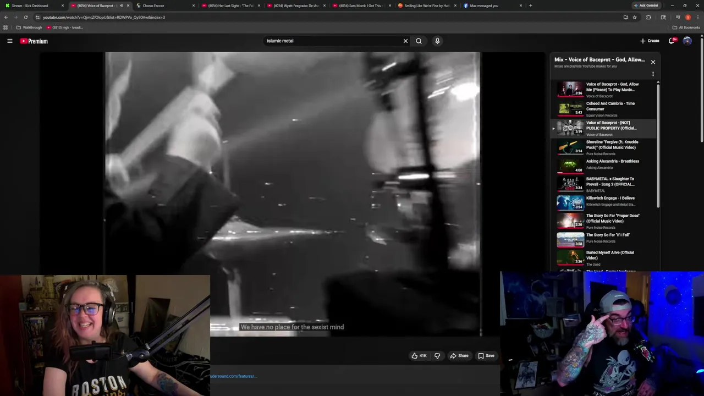
Task: Open a new browser tab
Action: click(x=530, y=5)
